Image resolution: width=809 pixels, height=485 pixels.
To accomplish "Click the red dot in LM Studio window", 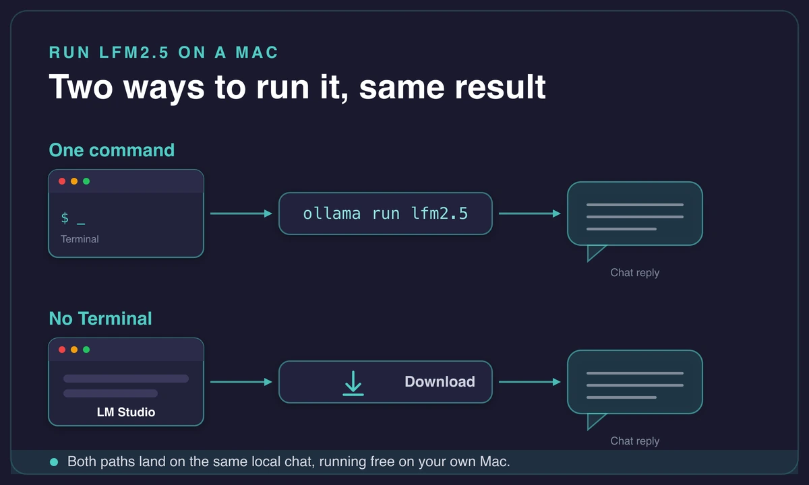I will (62, 350).
